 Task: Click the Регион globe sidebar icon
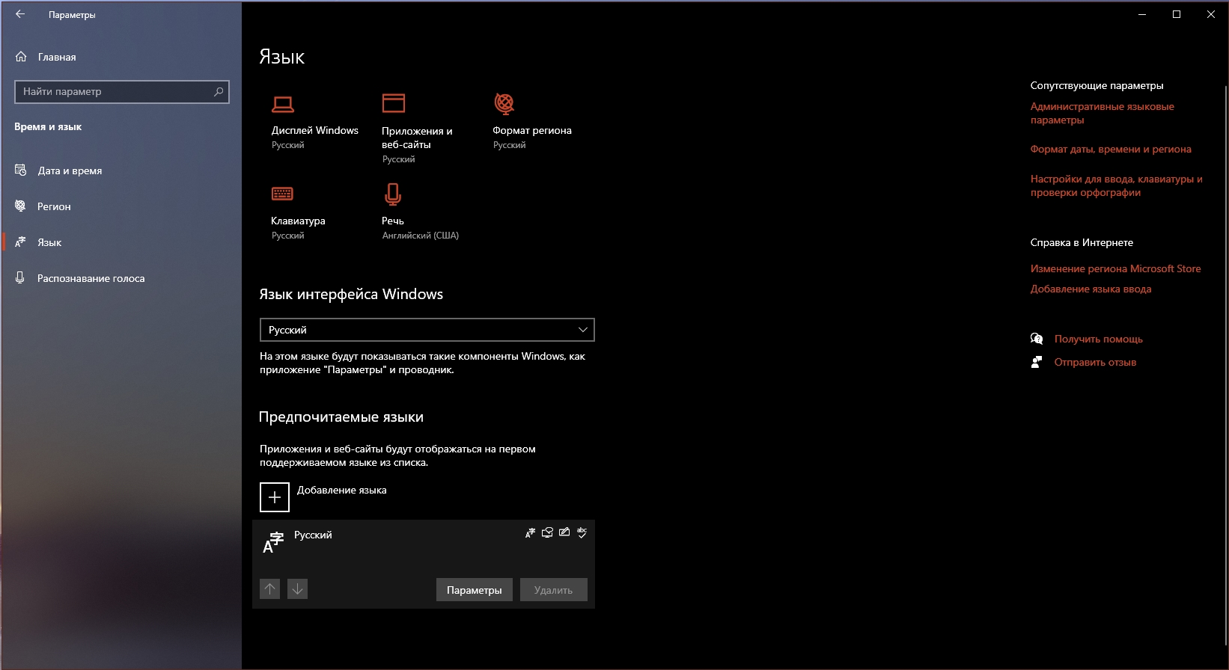pyautogui.click(x=21, y=206)
